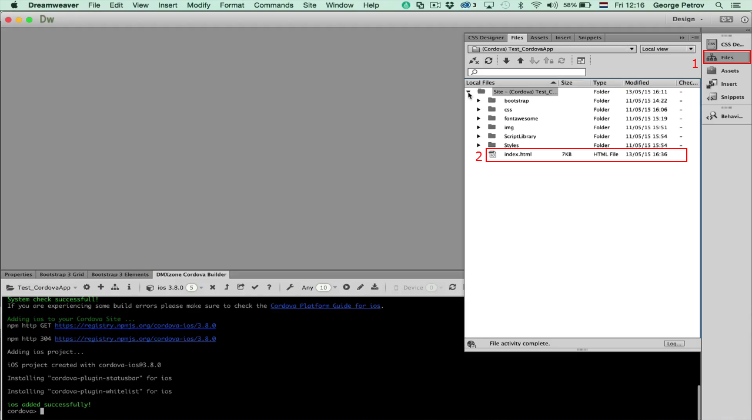Image resolution: width=752 pixels, height=420 pixels.
Task: Click the Cordova settings gear icon
Action: point(86,287)
